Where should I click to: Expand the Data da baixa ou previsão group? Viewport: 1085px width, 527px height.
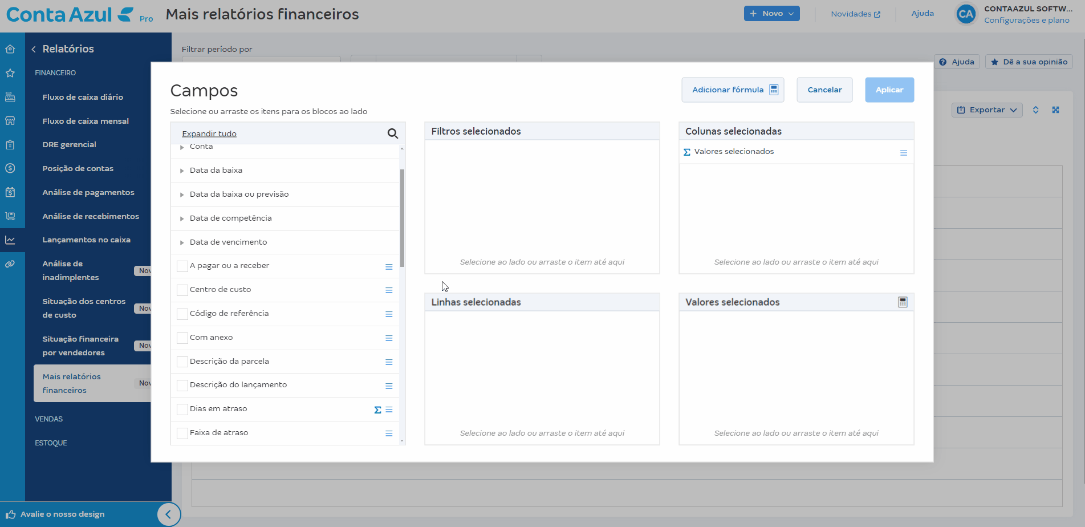pos(182,194)
